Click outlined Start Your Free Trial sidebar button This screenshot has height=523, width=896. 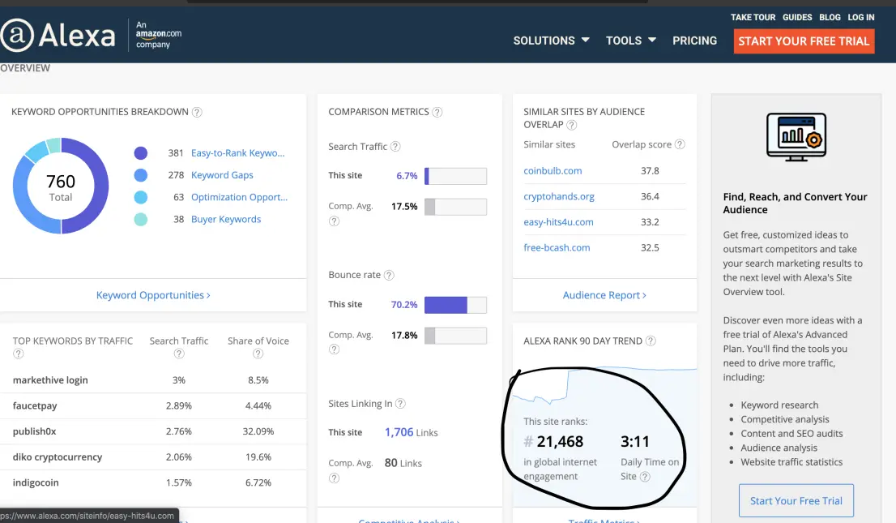coord(796,500)
